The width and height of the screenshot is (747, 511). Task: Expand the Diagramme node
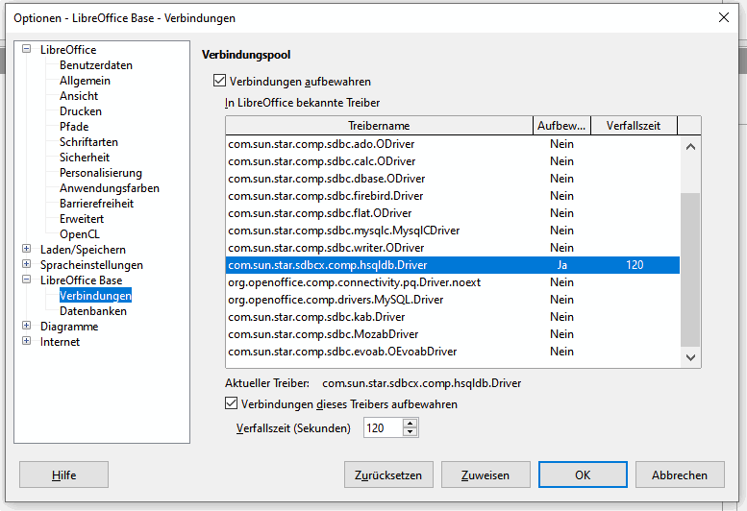pyautogui.click(x=27, y=326)
